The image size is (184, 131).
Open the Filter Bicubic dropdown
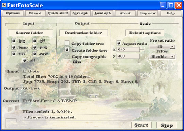[x=162, y=57]
